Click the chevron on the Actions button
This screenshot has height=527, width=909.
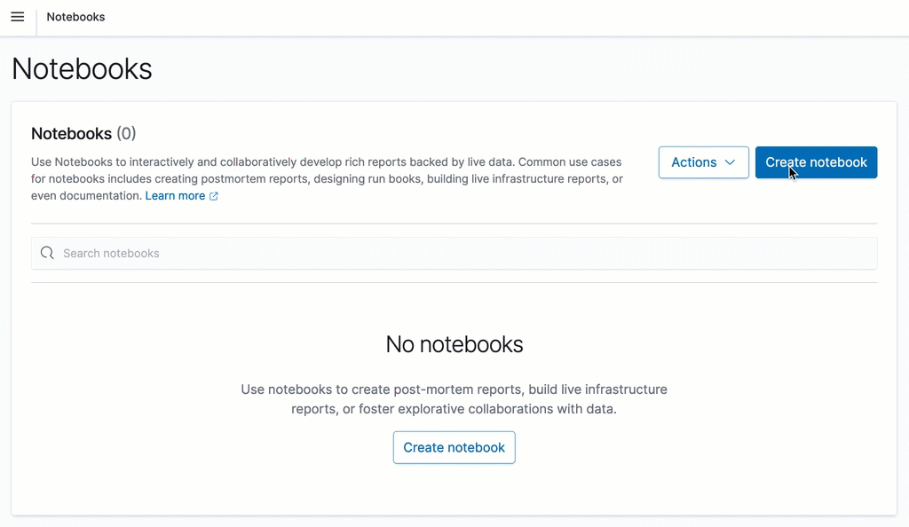731,162
